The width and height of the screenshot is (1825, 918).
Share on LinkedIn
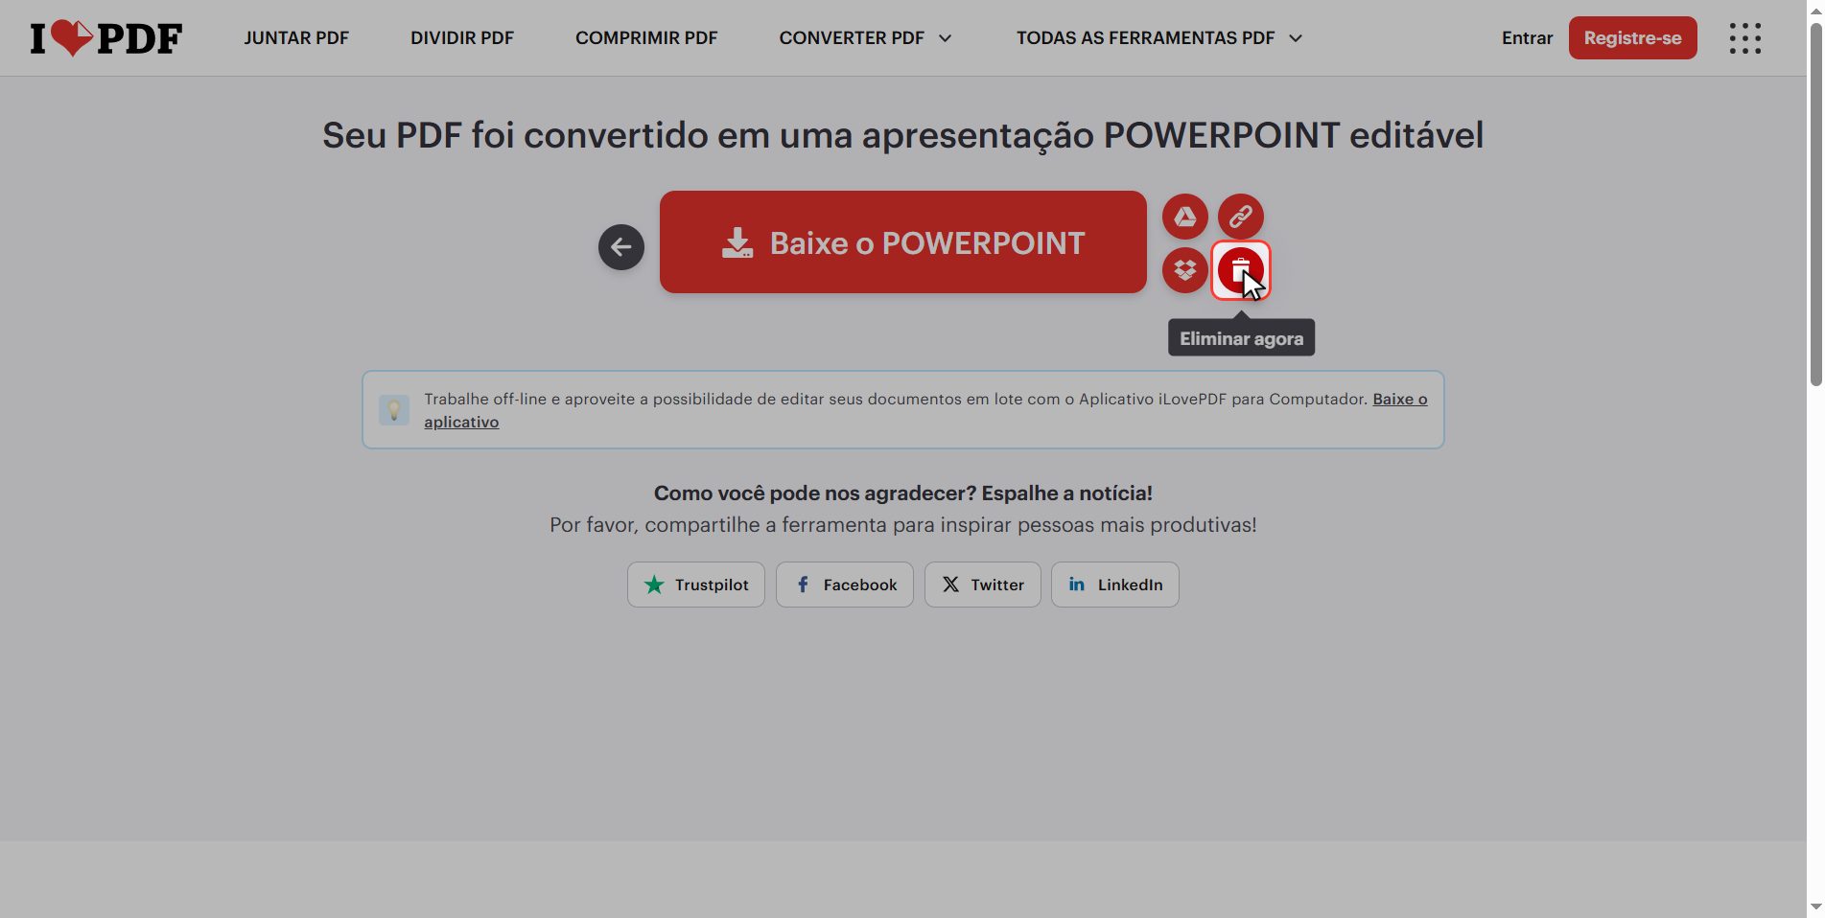(1115, 585)
